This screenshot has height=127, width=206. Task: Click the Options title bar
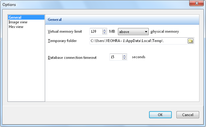[x=93, y=4]
